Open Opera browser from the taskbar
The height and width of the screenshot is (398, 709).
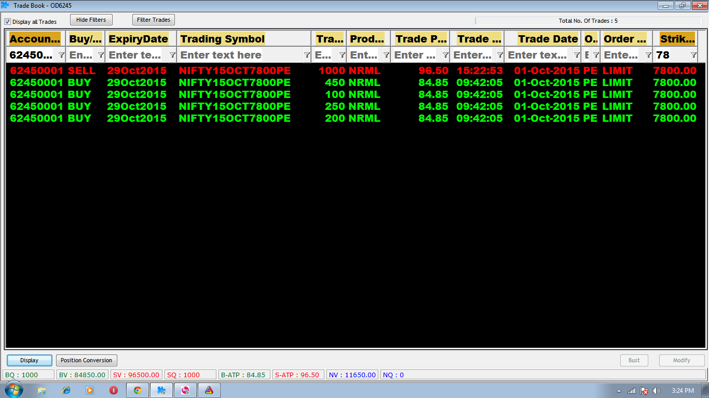click(114, 390)
